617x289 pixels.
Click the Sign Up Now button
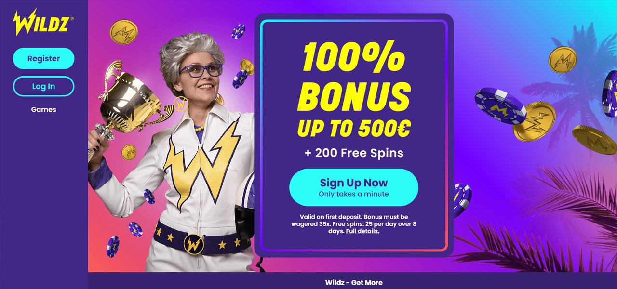pos(354,187)
